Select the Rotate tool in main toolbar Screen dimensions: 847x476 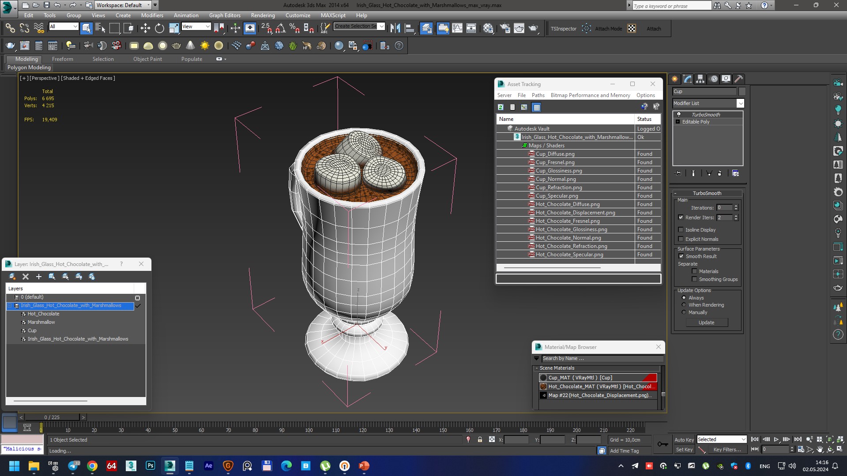click(159, 29)
